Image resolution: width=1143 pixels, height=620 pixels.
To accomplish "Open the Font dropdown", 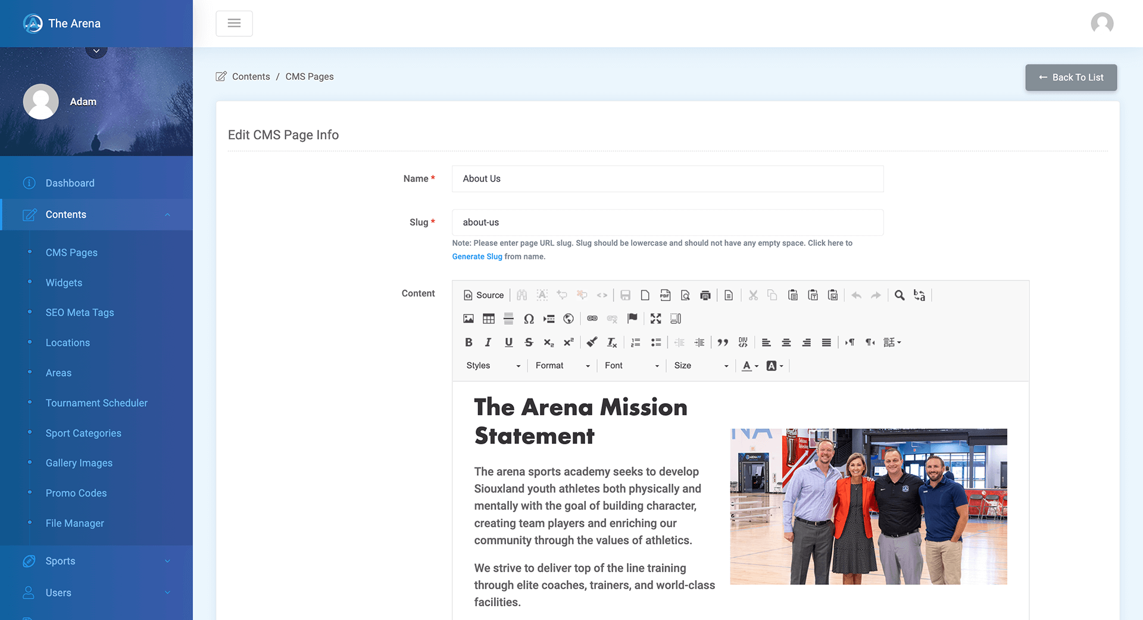I will click(632, 366).
